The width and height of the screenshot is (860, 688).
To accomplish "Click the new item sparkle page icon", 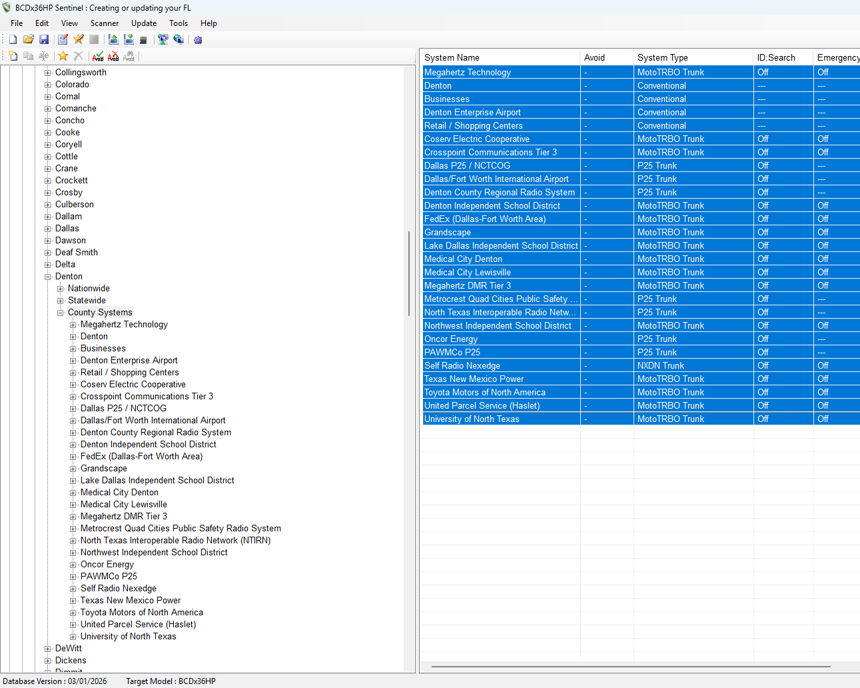I will (13, 56).
